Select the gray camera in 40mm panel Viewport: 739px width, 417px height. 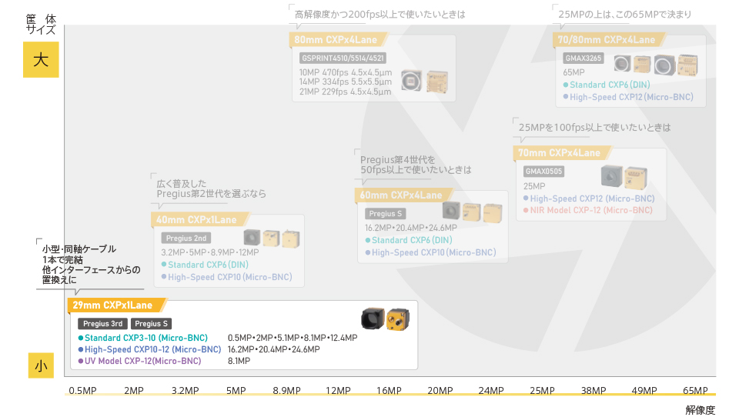point(252,238)
